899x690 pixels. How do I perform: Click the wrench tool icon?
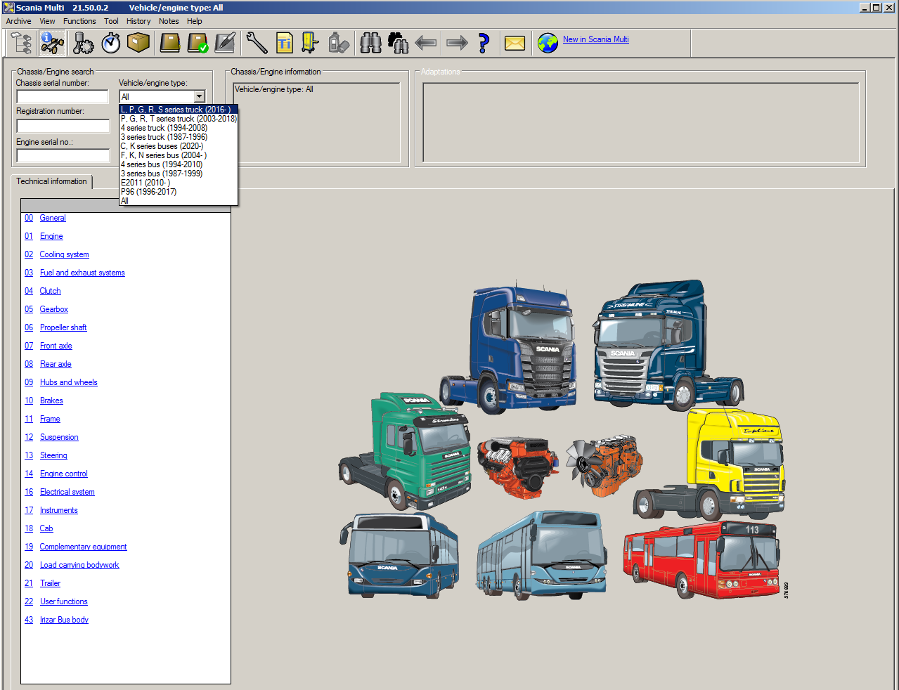[257, 43]
